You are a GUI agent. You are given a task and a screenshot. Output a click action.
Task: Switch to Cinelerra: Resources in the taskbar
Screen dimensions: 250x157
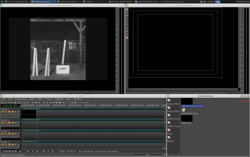43,2
